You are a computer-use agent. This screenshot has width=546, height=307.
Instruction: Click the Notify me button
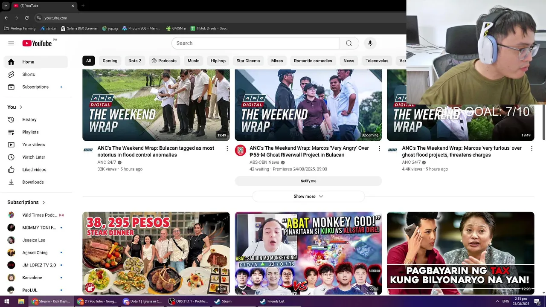point(308,181)
